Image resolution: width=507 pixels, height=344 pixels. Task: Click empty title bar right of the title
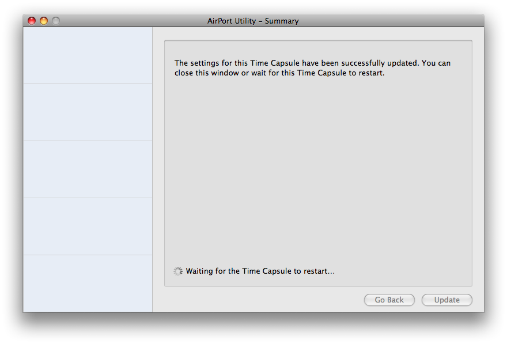(x=392, y=21)
